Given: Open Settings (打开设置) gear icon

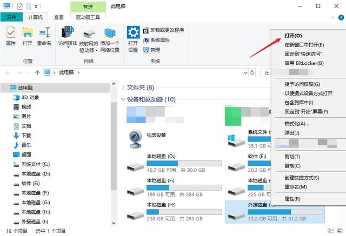Looking at the screenshot, I should point(133,32).
